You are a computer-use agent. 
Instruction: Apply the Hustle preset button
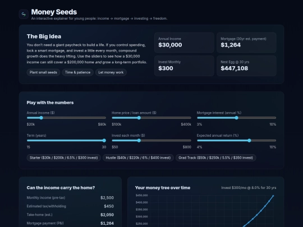coord(138,157)
